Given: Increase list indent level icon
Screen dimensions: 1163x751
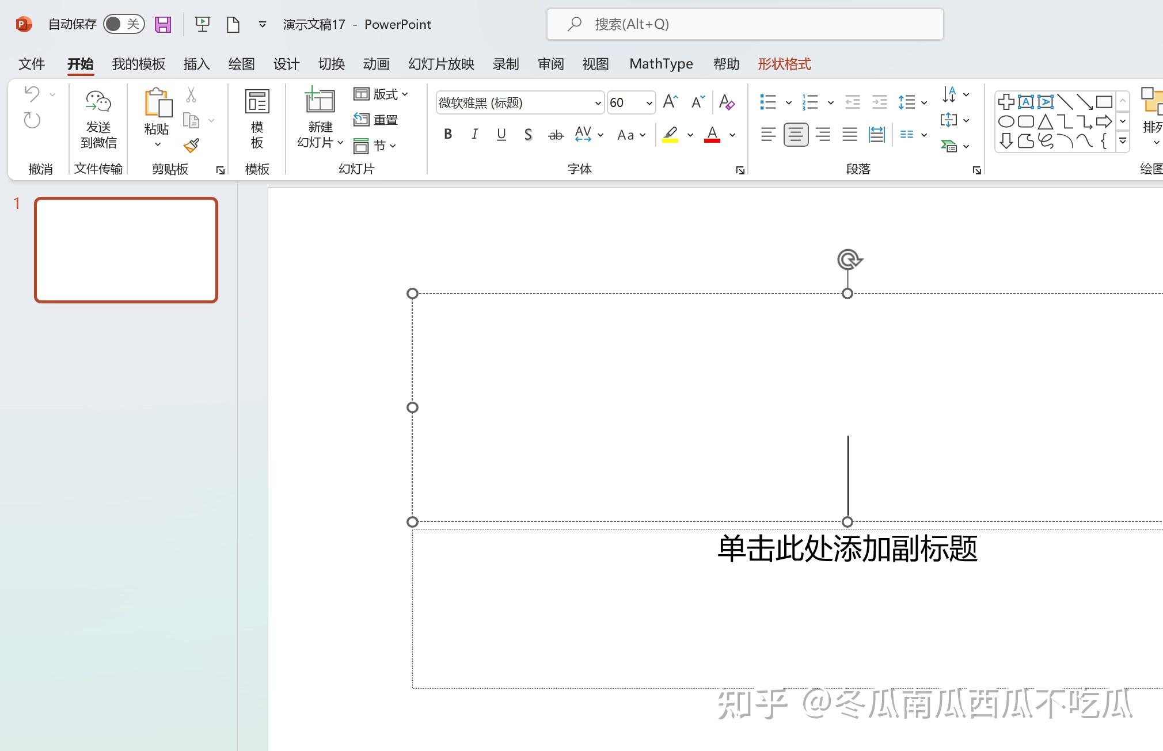Looking at the screenshot, I should (880, 102).
